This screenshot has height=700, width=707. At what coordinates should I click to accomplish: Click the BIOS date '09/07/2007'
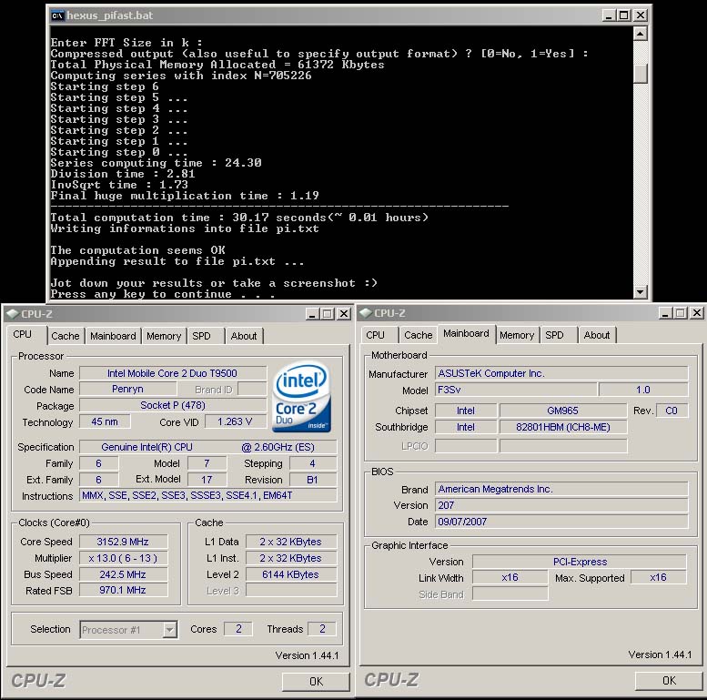coord(561,522)
